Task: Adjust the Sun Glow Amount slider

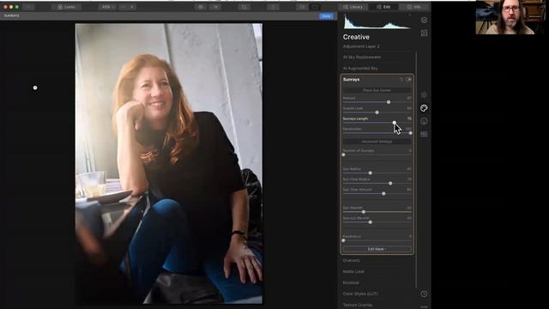Action: pos(377,193)
